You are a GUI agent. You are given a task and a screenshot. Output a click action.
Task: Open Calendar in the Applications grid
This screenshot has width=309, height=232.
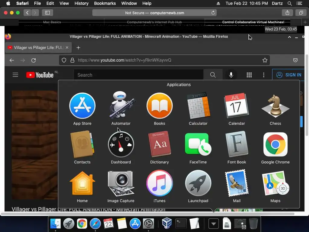(x=237, y=106)
